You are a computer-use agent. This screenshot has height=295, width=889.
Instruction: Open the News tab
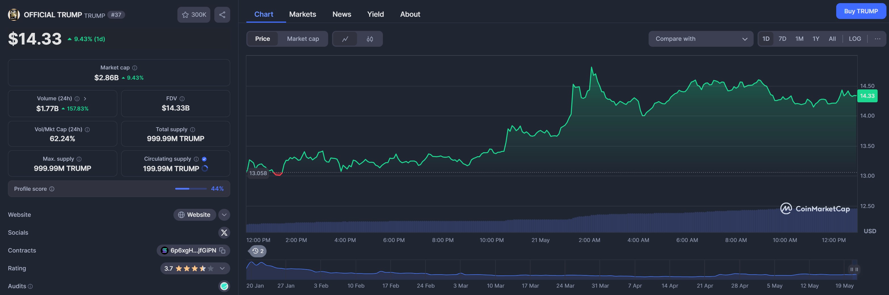tap(342, 14)
